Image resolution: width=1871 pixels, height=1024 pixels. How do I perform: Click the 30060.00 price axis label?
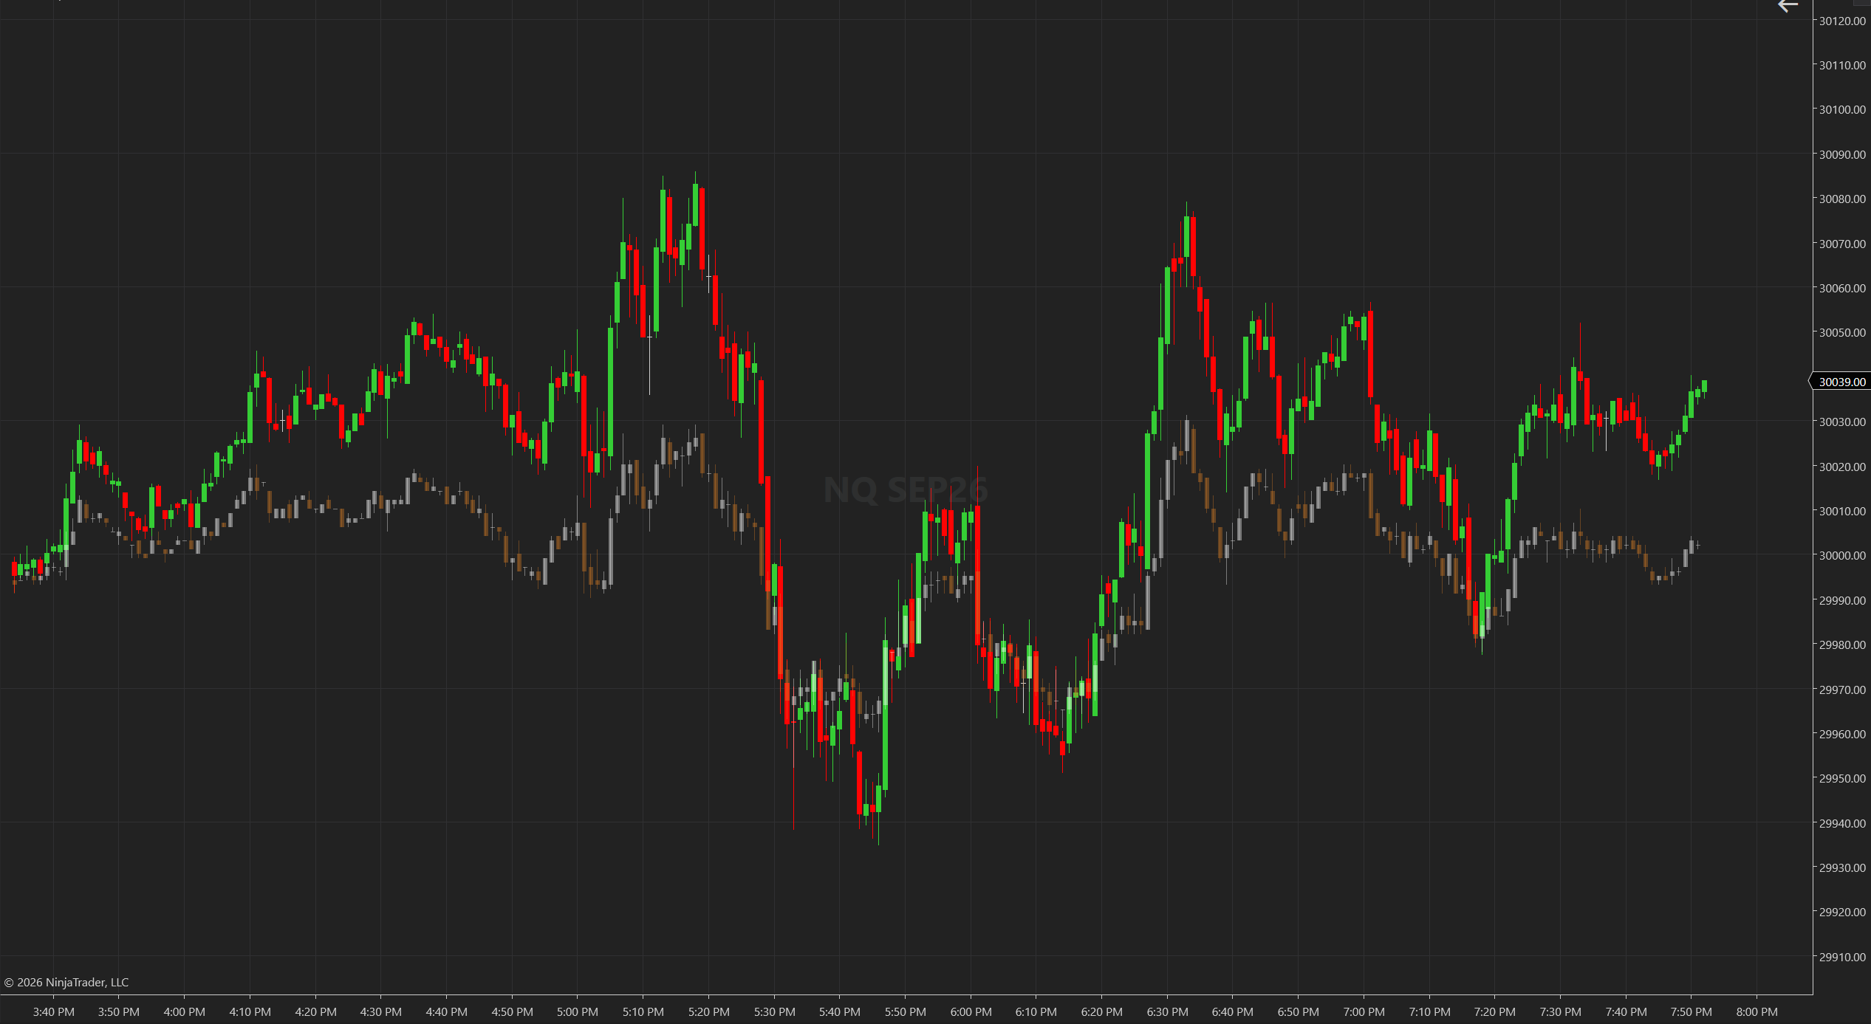point(1842,288)
